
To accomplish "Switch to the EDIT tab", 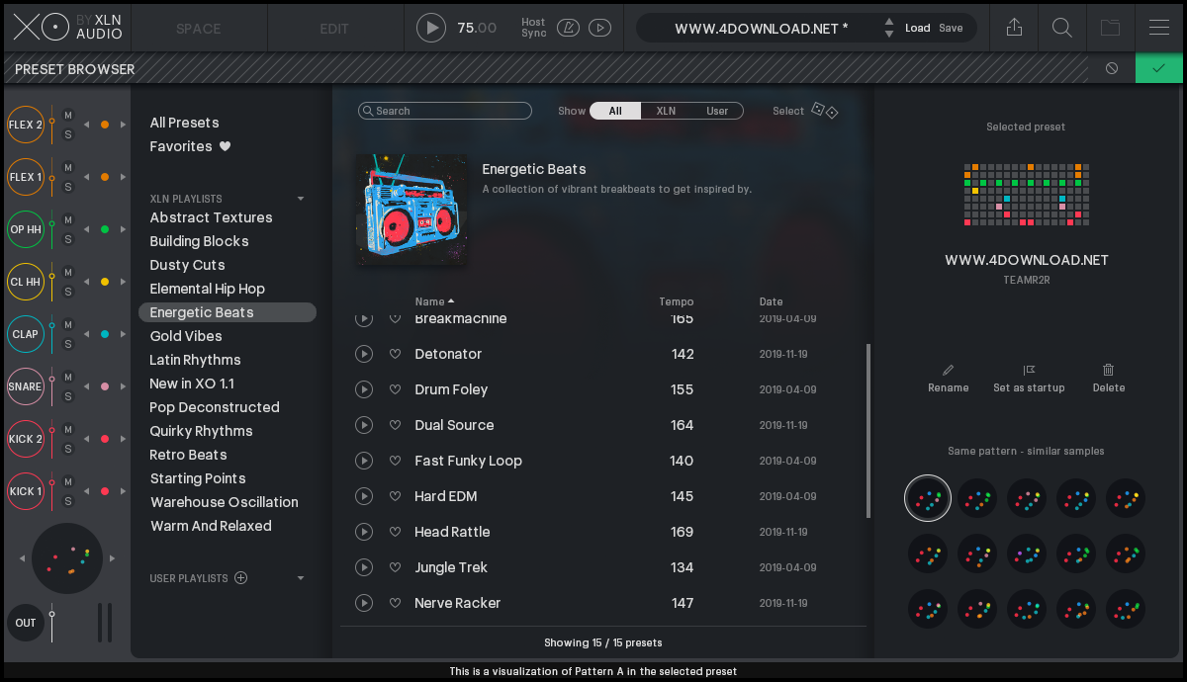I will click(x=334, y=29).
